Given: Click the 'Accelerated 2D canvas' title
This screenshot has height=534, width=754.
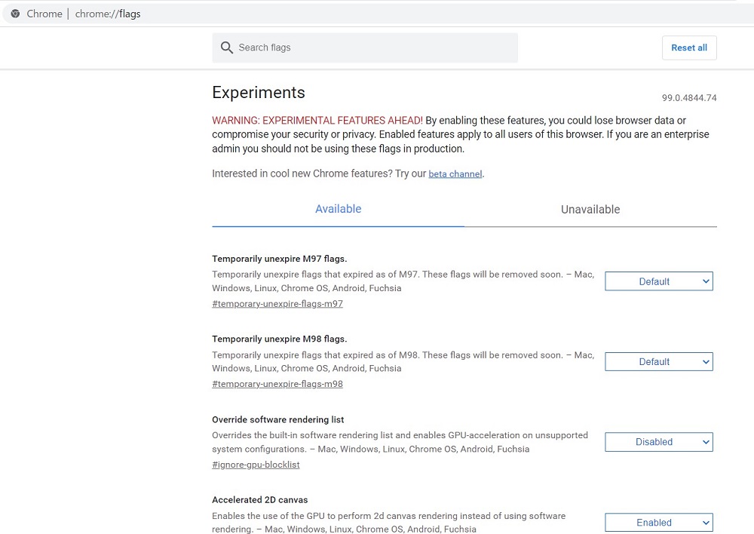Looking at the screenshot, I should tap(259, 500).
